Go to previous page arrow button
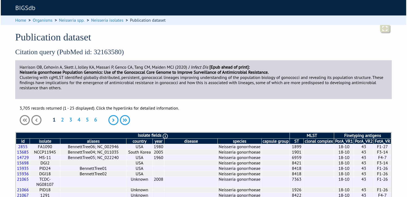 [x=36, y=120]
